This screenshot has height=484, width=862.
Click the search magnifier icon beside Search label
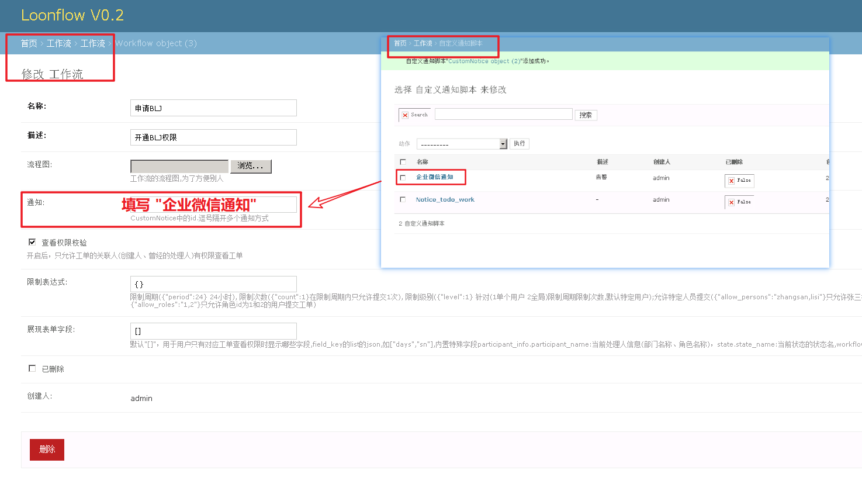point(404,115)
